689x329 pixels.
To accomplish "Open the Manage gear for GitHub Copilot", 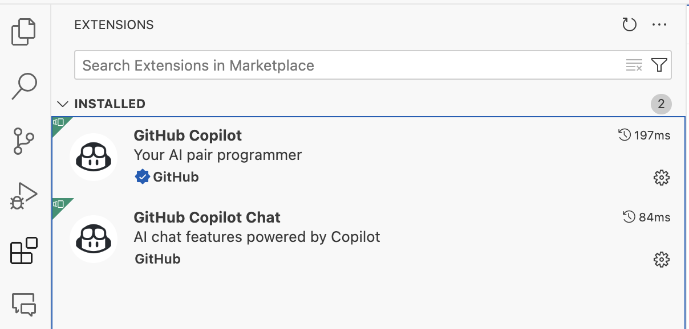I will coord(660,177).
